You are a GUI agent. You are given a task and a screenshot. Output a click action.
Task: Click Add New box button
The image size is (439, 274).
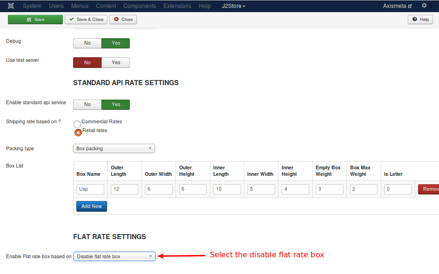click(x=92, y=206)
